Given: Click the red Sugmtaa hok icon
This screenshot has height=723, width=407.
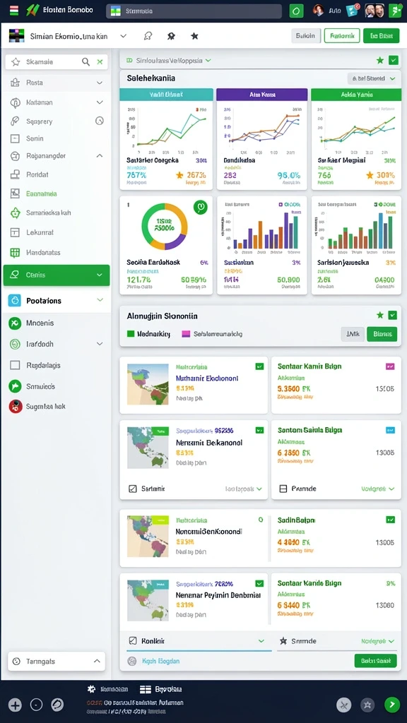Looking at the screenshot, I should pyautogui.click(x=16, y=406).
